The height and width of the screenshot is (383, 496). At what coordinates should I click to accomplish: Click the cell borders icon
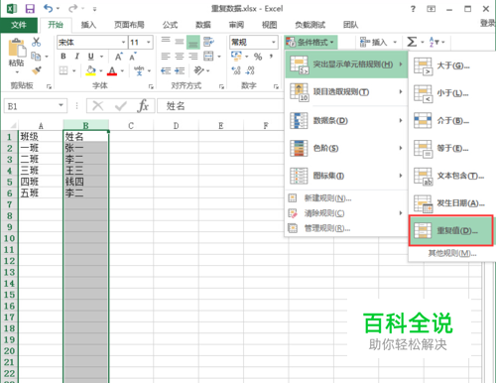[x=63, y=70]
